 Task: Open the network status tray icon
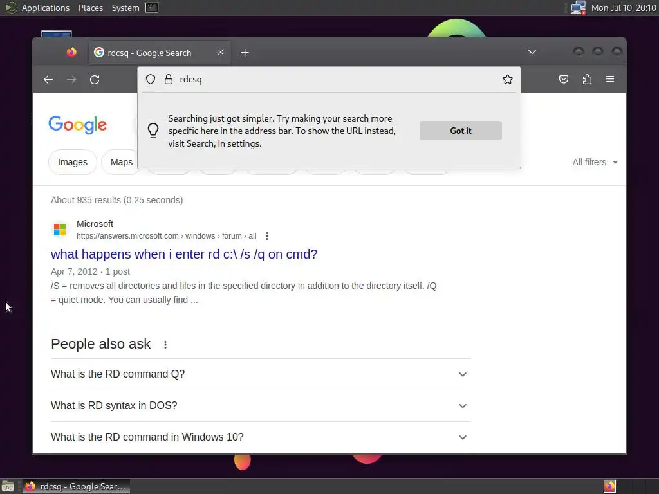(579, 8)
